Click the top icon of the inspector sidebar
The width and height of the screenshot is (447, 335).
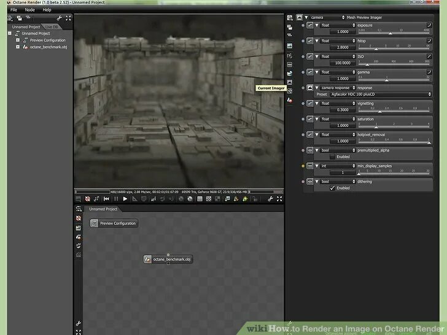click(290, 18)
